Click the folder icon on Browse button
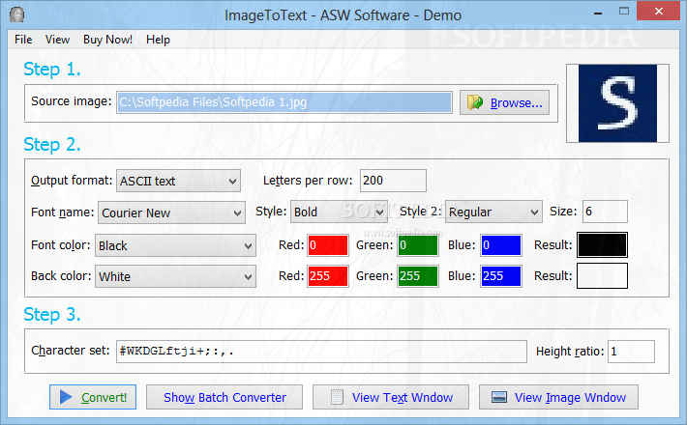The image size is (687, 425). tap(474, 102)
